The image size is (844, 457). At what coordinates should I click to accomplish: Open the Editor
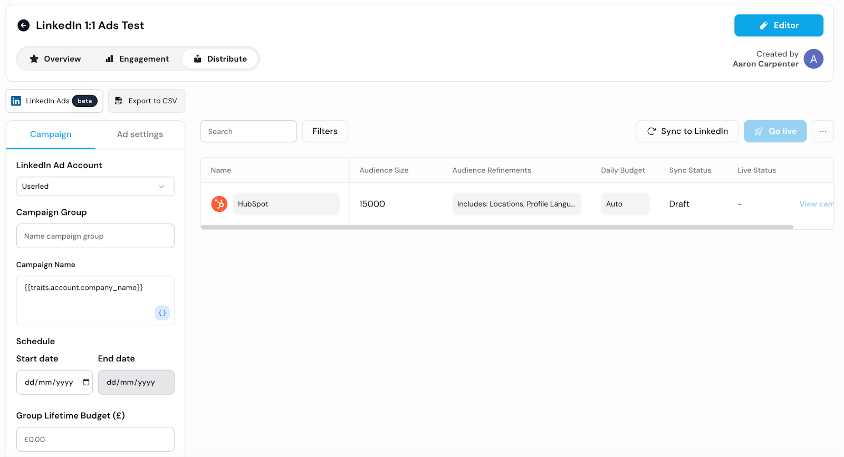point(779,25)
